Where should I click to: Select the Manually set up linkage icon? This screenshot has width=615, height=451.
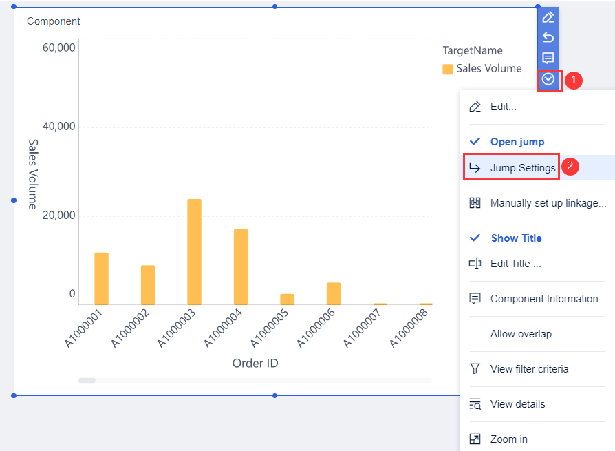[475, 202]
